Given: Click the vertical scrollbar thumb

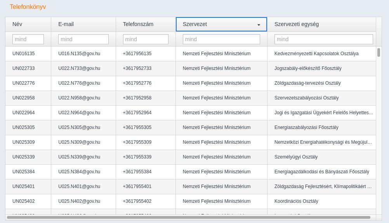Looking at the screenshot, I should click(x=379, y=52).
